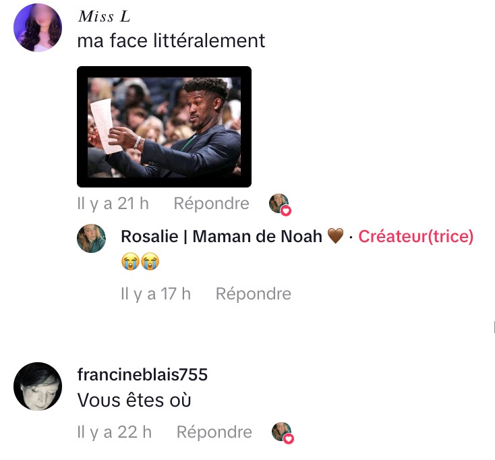Reply to Rosalie's creator comment
Screen dimensions: 495x460
(253, 294)
